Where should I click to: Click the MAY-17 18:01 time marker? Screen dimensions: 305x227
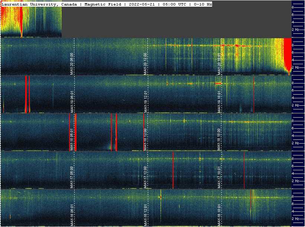click(220, 177)
